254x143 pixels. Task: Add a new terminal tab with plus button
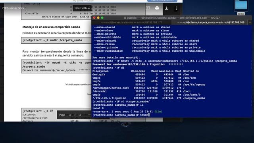(250, 23)
